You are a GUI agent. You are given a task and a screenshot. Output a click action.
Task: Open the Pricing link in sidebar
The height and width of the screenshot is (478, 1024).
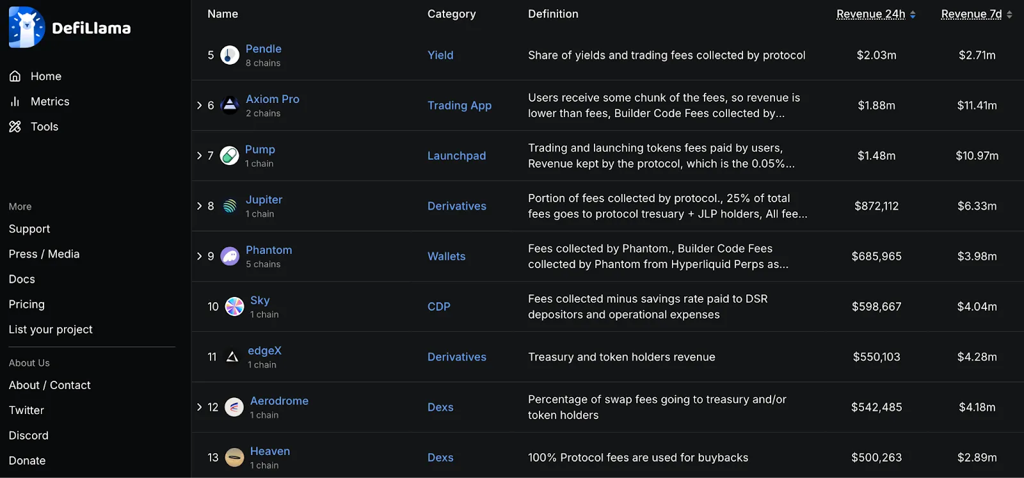[x=27, y=304]
